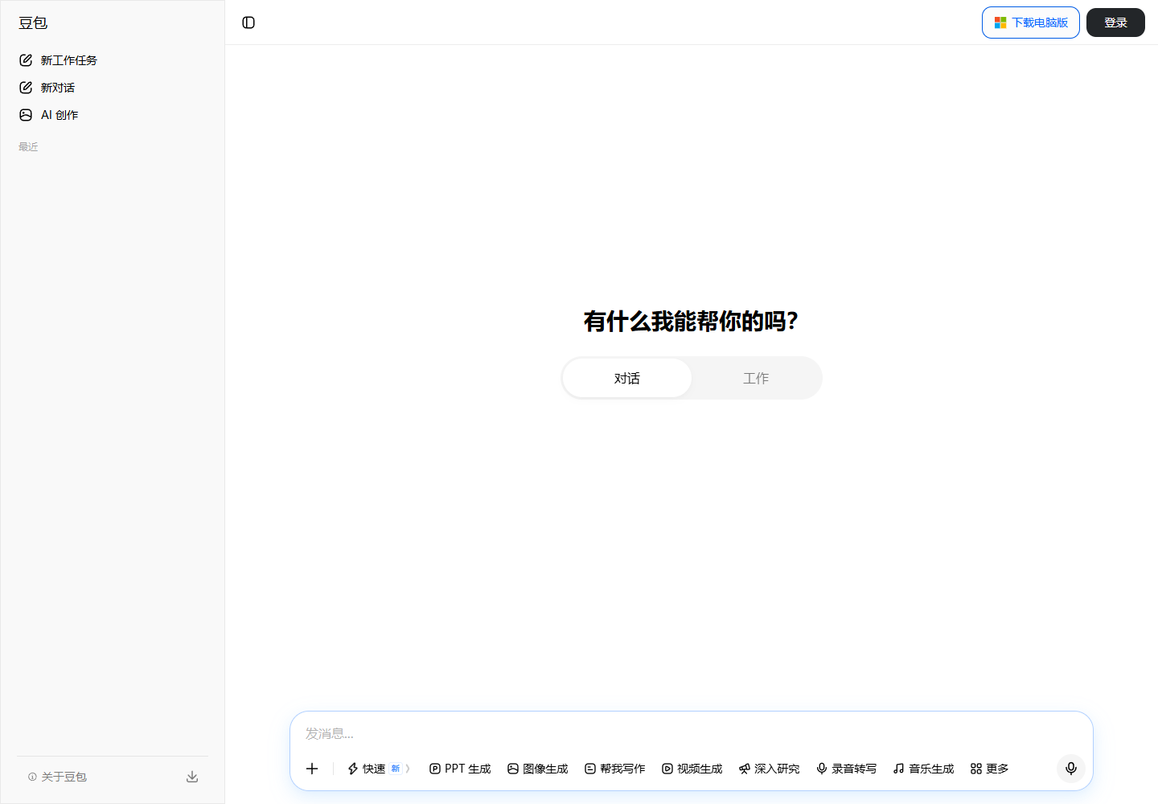
Task: Switch to the 工作 tab
Action: coord(756,378)
